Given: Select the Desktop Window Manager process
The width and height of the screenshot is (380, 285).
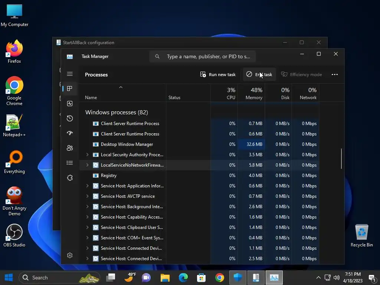Looking at the screenshot, I should (199, 144).
